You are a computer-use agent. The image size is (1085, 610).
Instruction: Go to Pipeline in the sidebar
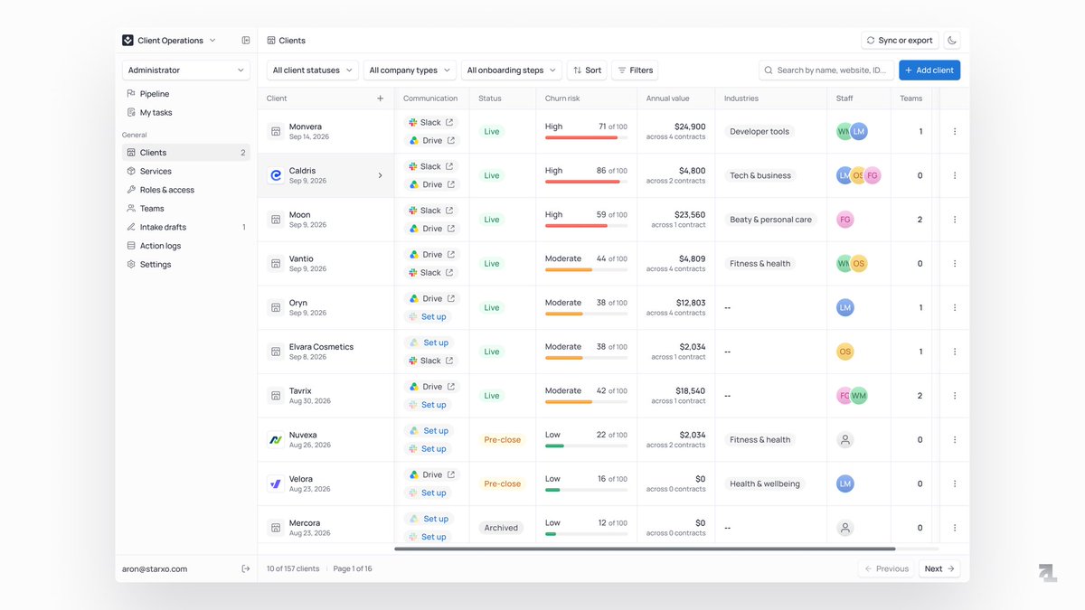click(x=186, y=94)
